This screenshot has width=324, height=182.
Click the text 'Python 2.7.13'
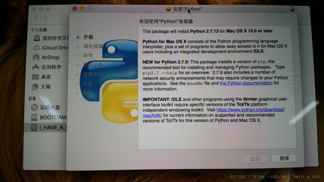click(x=204, y=31)
